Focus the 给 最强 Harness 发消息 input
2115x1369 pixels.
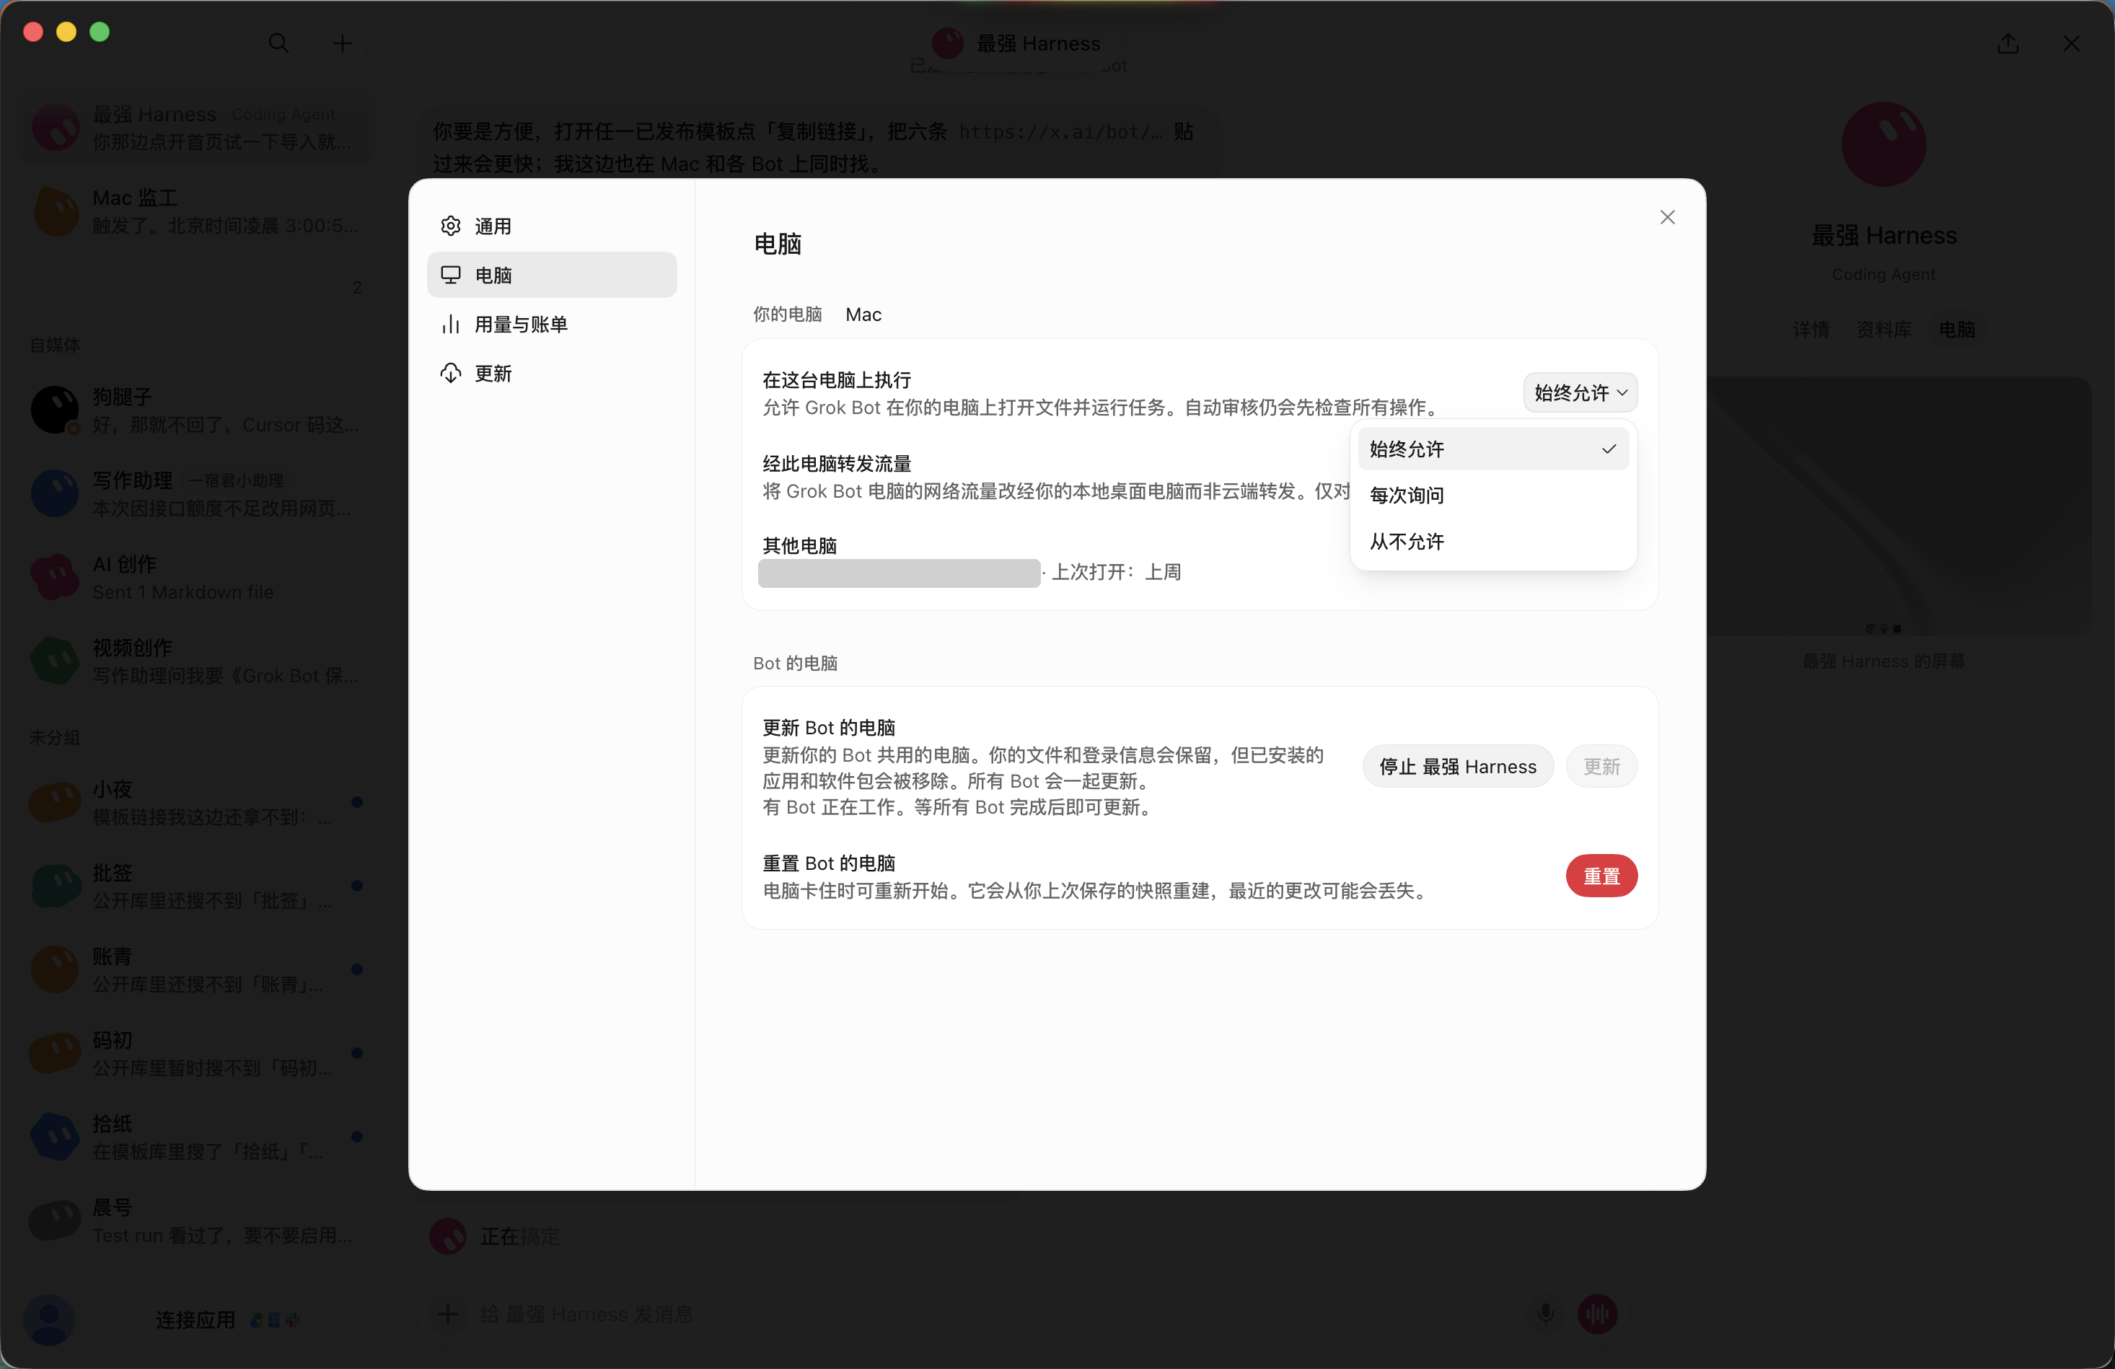coord(995,1314)
